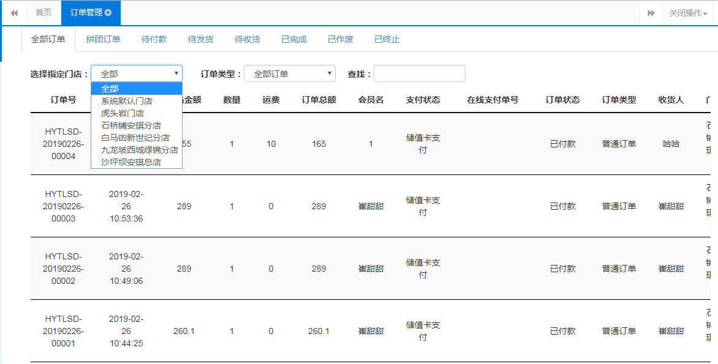Open the 待发货 sub-tab
The image size is (718, 364).
point(200,39)
